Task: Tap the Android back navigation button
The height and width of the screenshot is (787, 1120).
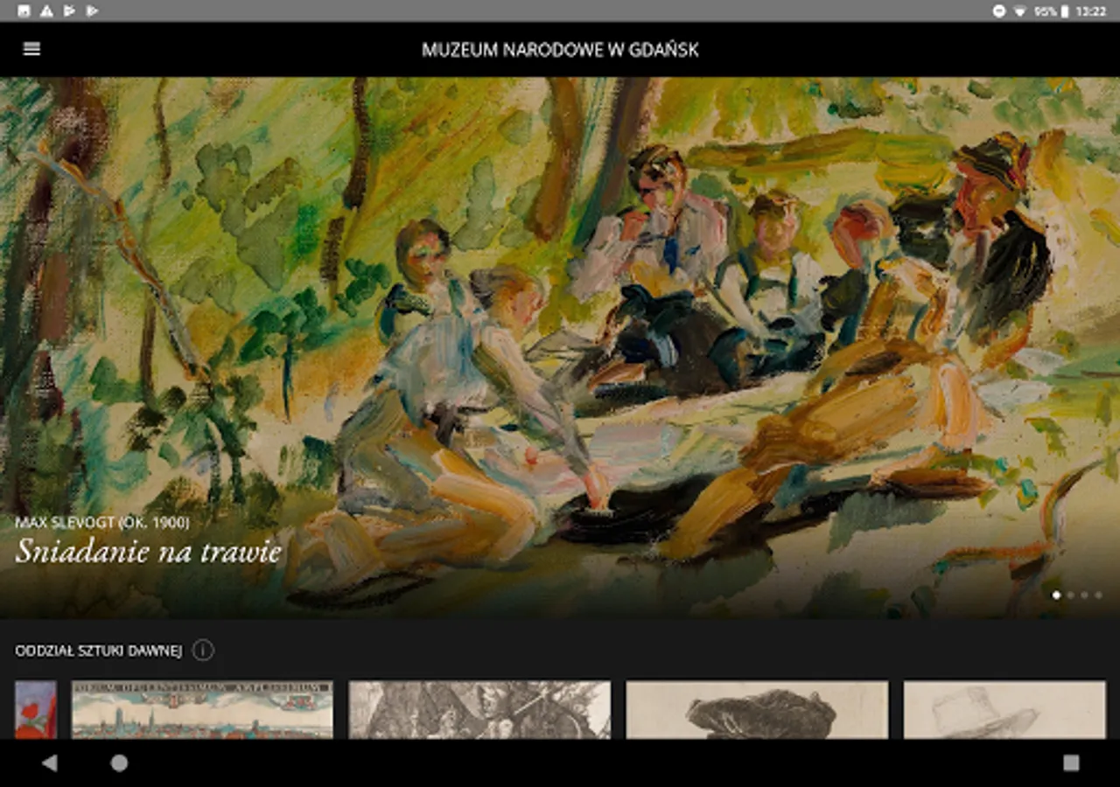Action: (49, 763)
